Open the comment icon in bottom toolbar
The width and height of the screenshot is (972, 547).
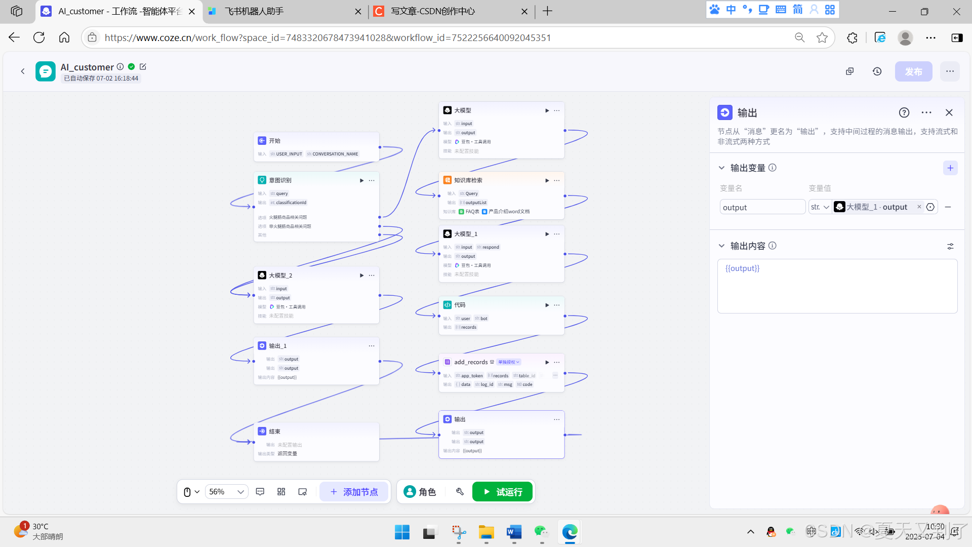(260, 492)
